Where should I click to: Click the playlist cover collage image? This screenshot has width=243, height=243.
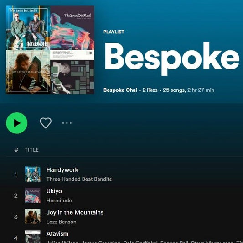pos(50,50)
